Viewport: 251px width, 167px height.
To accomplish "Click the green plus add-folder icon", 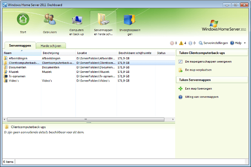I will tap(180, 88).
